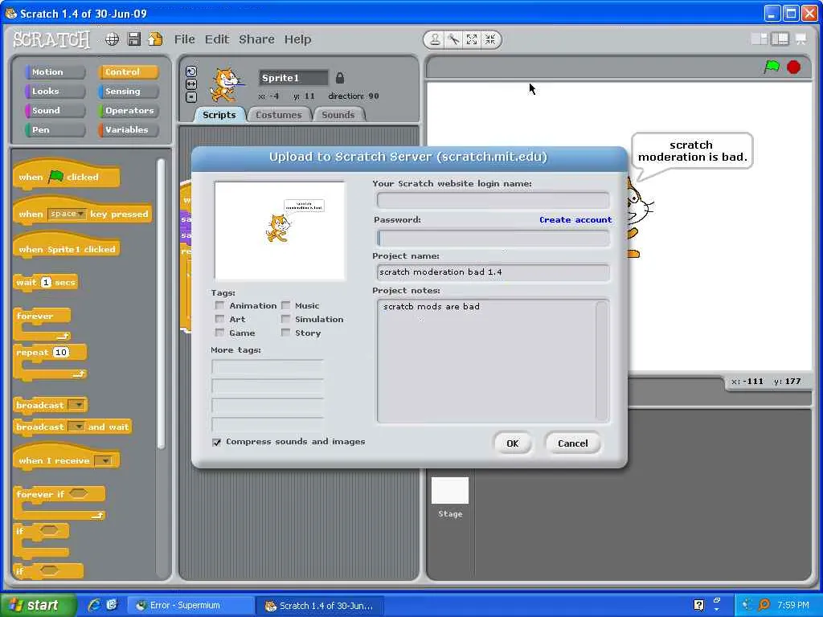
Task: Select the Sound block category
Action: click(x=55, y=111)
